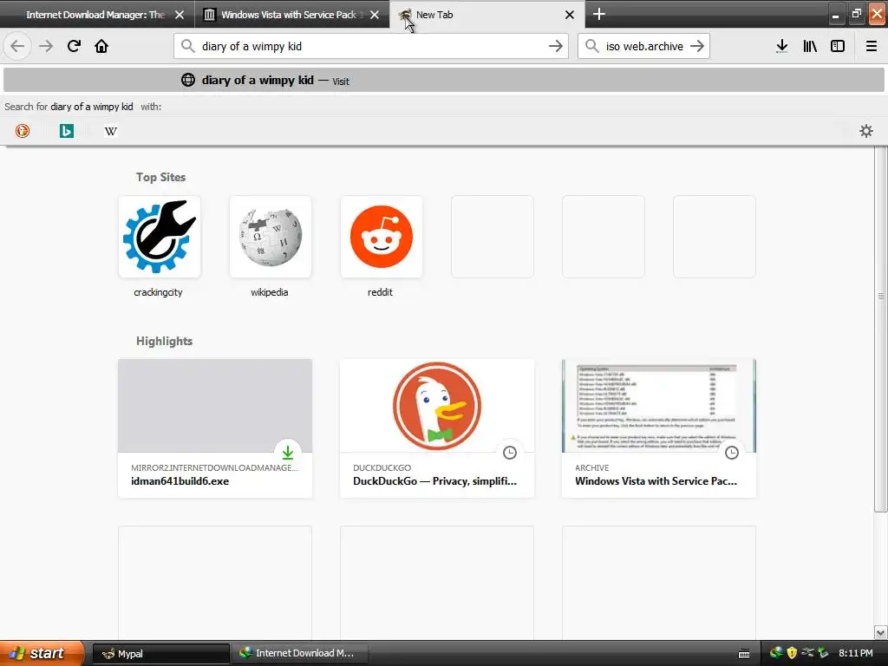Close the Internet Download Manager tab
Viewport: 888px width, 666px height.
(x=180, y=15)
